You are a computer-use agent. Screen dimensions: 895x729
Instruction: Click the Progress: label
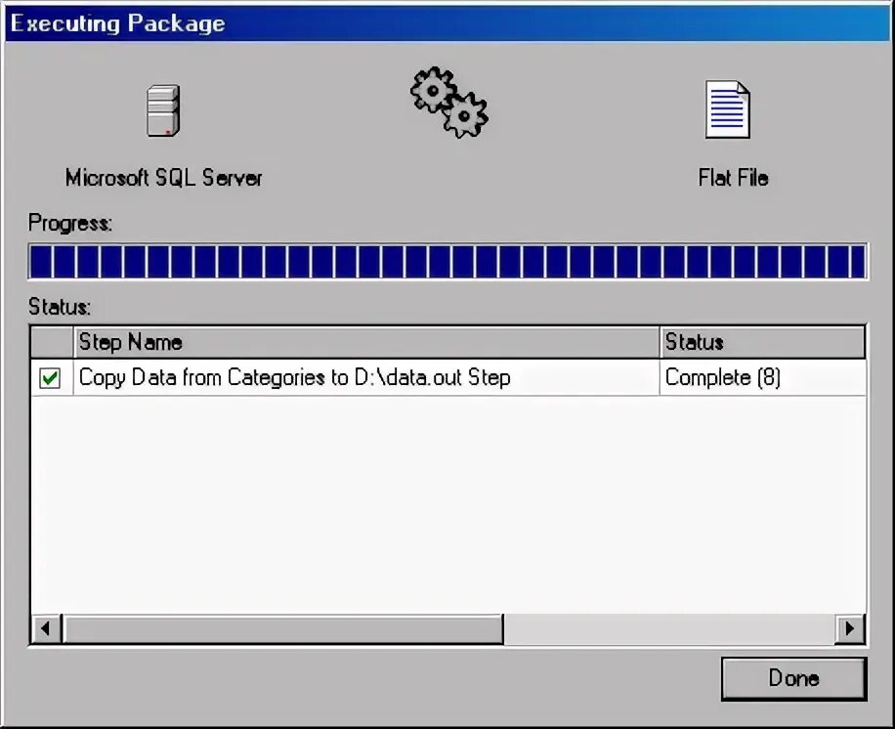[x=70, y=223]
